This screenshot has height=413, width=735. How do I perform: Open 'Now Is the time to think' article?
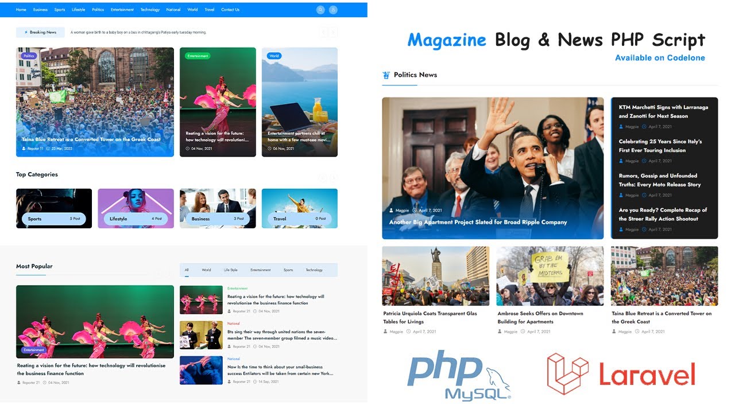coord(280,370)
